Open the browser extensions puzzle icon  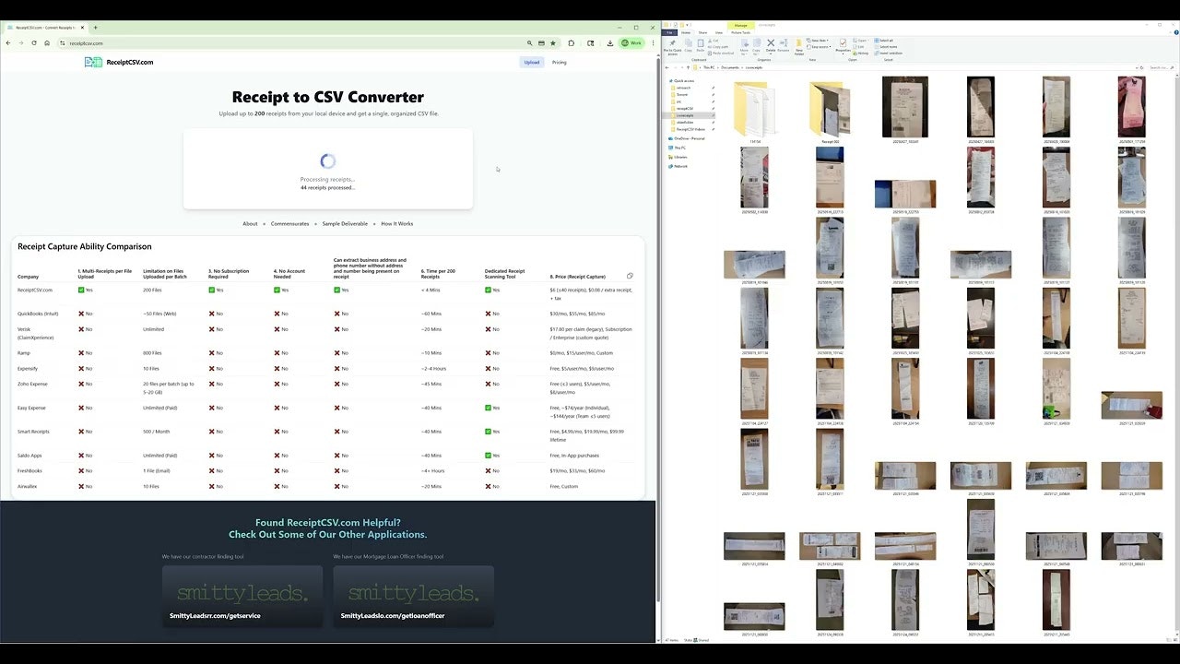[572, 43]
